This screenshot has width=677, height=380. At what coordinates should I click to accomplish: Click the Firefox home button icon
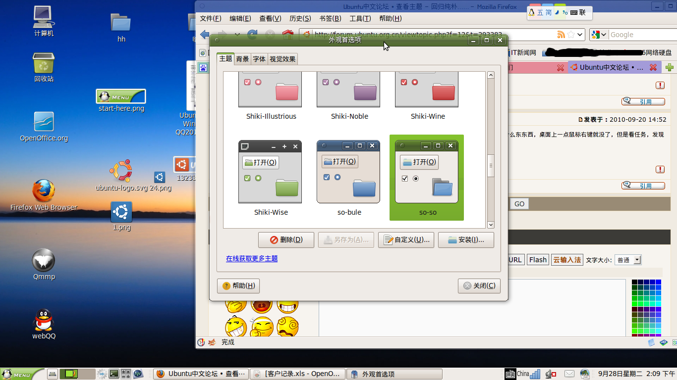pyautogui.click(x=287, y=35)
